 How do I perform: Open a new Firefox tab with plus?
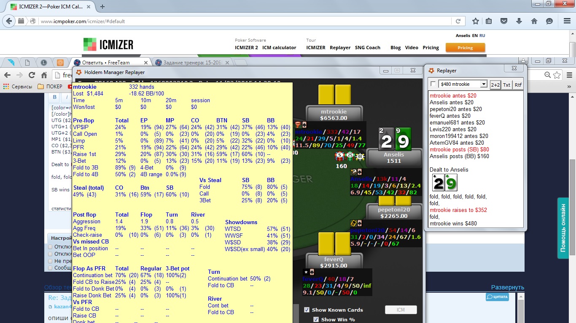pyautogui.click(x=102, y=6)
